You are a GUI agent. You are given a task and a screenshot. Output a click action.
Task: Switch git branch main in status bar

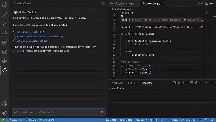click(12, 120)
